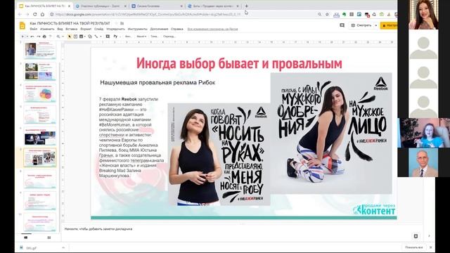The image size is (450, 253).
Task: Switch to the fourth browser tab
Action: point(212,6)
